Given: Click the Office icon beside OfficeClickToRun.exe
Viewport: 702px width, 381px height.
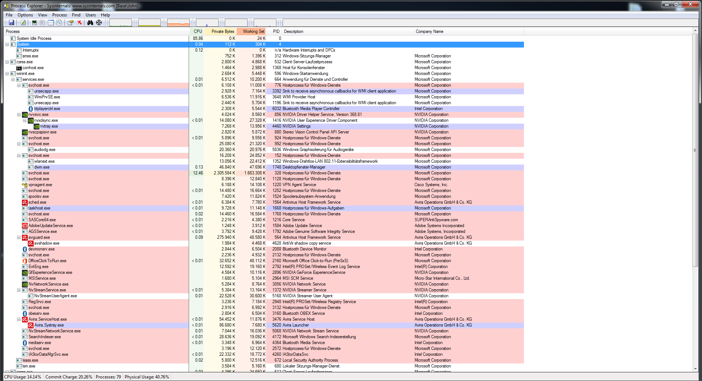Looking at the screenshot, I should coord(25,261).
